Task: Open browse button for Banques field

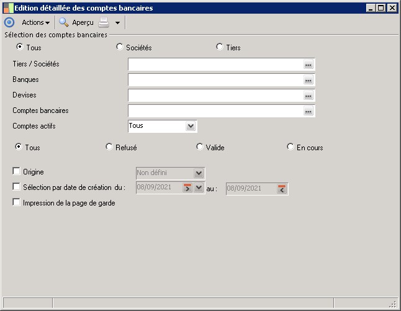Action: [x=309, y=80]
